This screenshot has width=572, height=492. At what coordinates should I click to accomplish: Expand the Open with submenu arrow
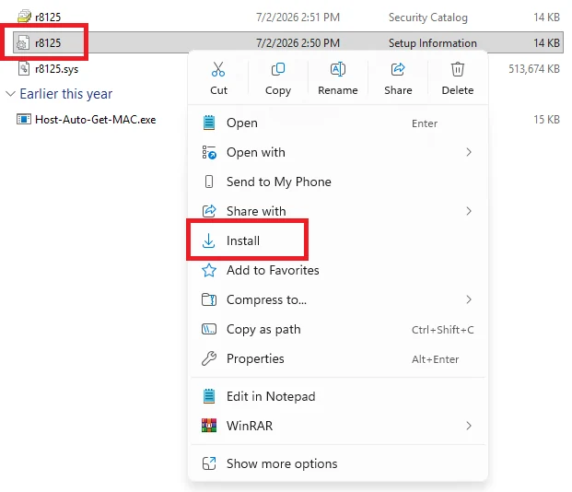pos(469,152)
